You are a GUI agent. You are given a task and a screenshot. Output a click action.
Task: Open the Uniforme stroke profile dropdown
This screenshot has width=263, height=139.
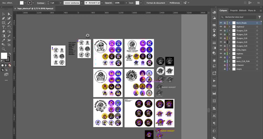[x=82, y=3]
